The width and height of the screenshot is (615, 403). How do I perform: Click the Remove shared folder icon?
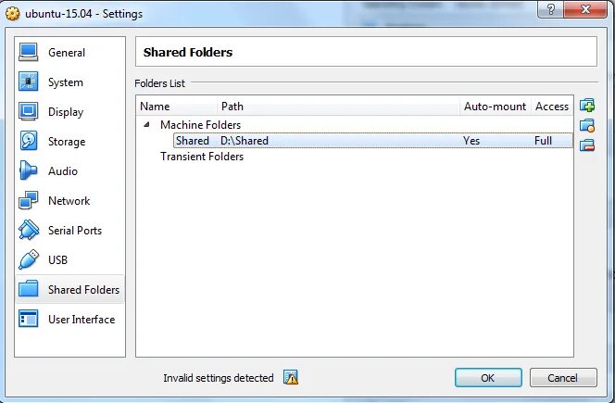(x=587, y=145)
